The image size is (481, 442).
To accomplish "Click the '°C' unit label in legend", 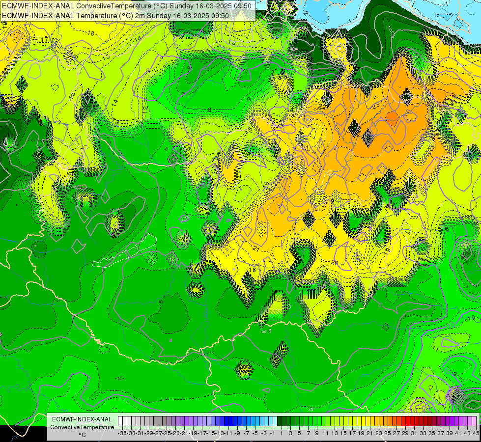I will point(82,435).
